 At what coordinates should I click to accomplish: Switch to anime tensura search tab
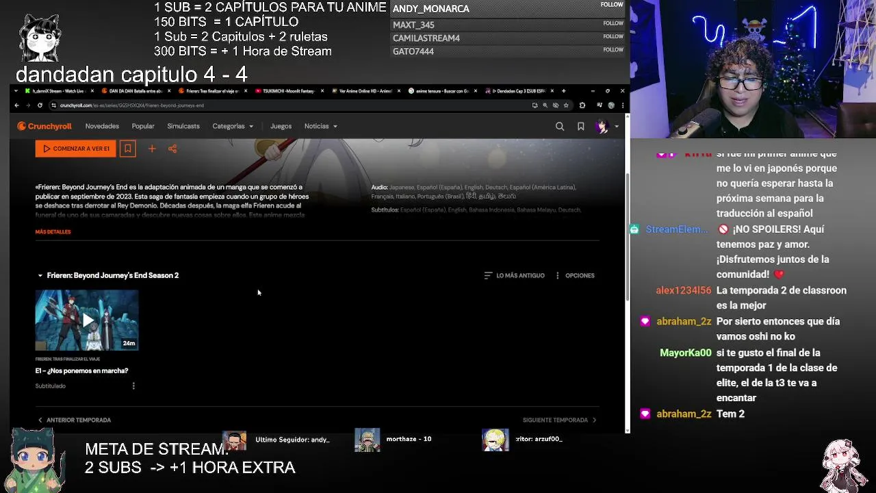click(x=442, y=91)
